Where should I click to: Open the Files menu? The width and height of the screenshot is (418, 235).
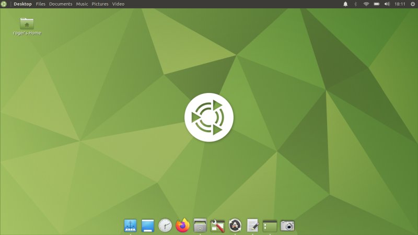41,4
